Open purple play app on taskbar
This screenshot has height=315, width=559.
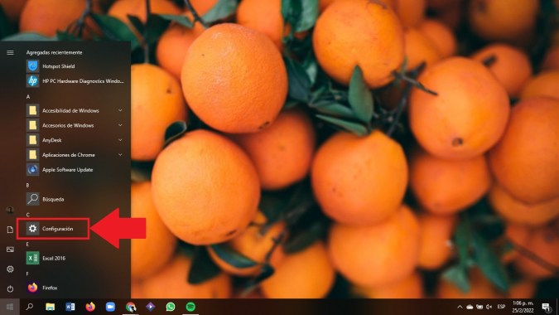point(151,307)
